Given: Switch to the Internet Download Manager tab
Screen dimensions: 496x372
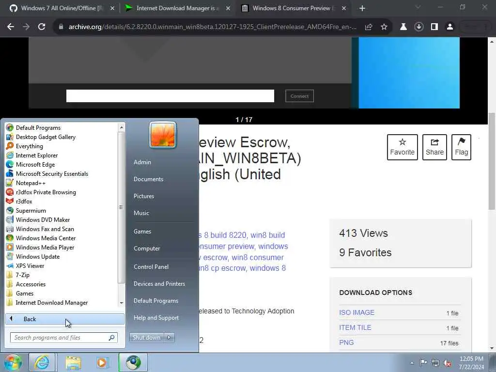Looking at the screenshot, I should [177, 8].
